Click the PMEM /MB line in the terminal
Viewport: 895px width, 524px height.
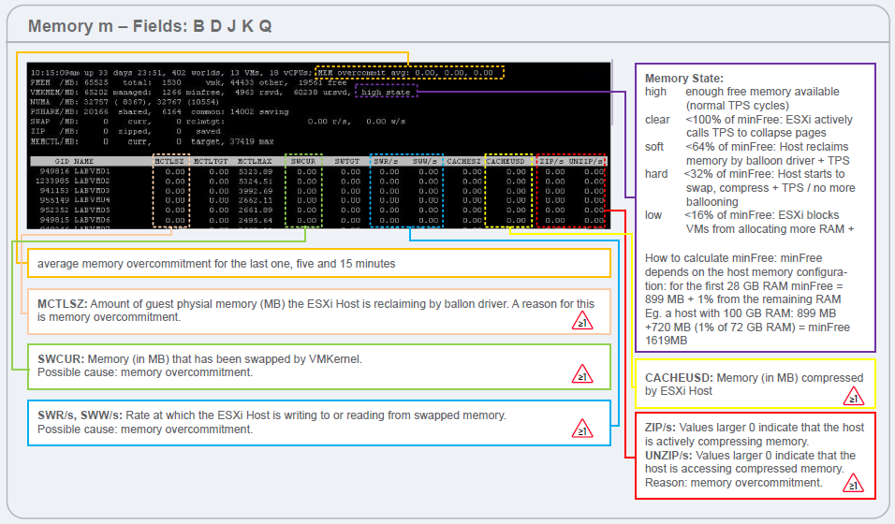(x=188, y=82)
